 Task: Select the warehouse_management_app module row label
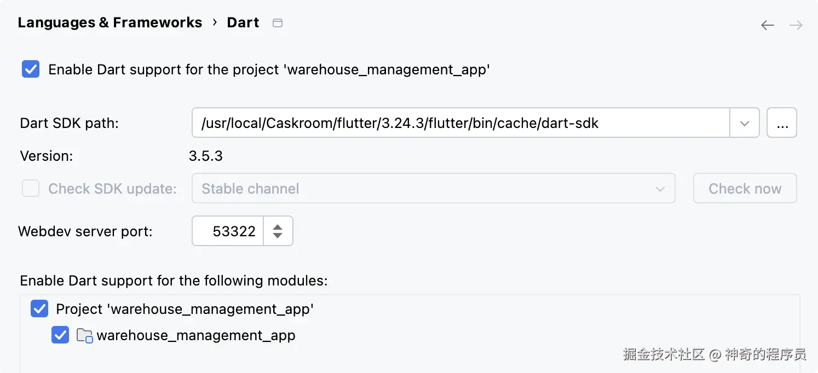(196, 335)
